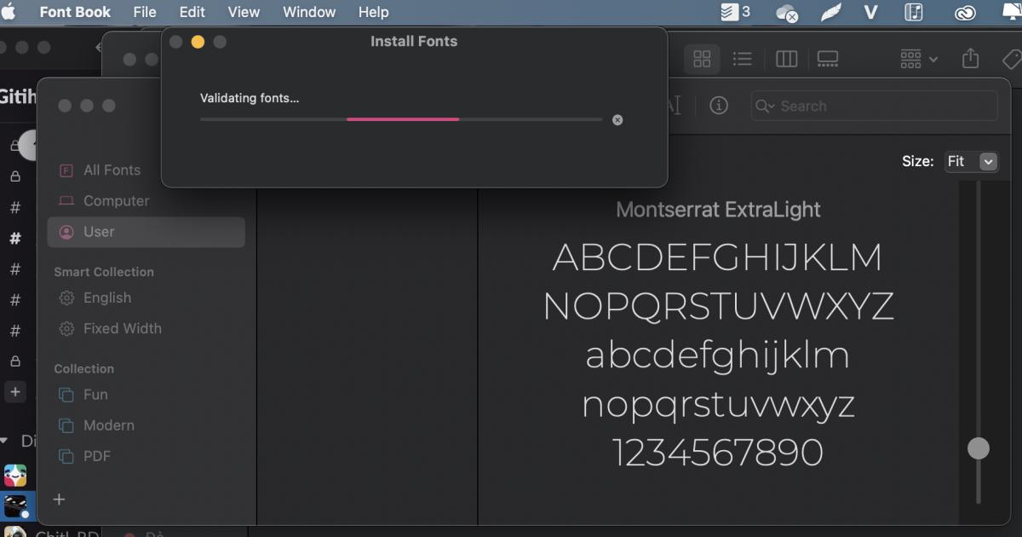Select the column view layout
This screenshot has width=1022, height=537.
[785, 58]
